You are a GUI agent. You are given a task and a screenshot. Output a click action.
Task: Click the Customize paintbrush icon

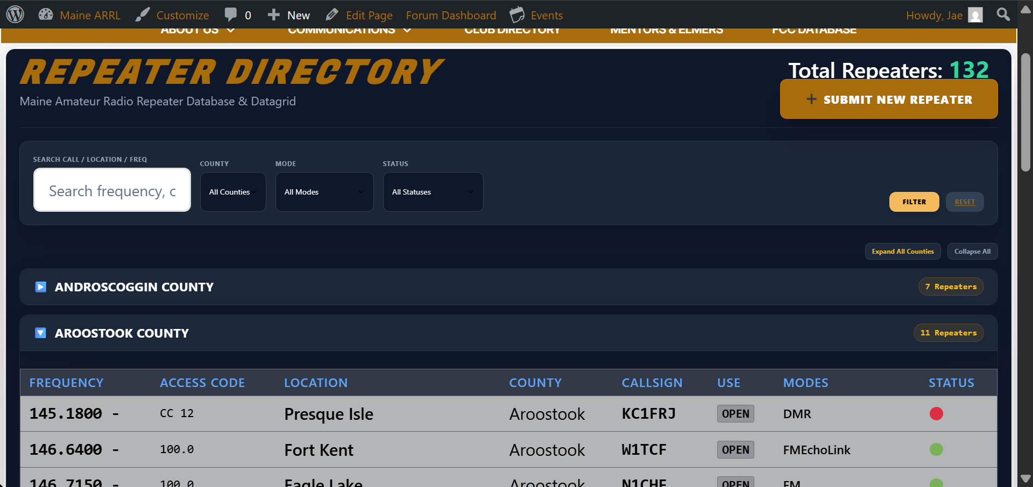coord(142,15)
